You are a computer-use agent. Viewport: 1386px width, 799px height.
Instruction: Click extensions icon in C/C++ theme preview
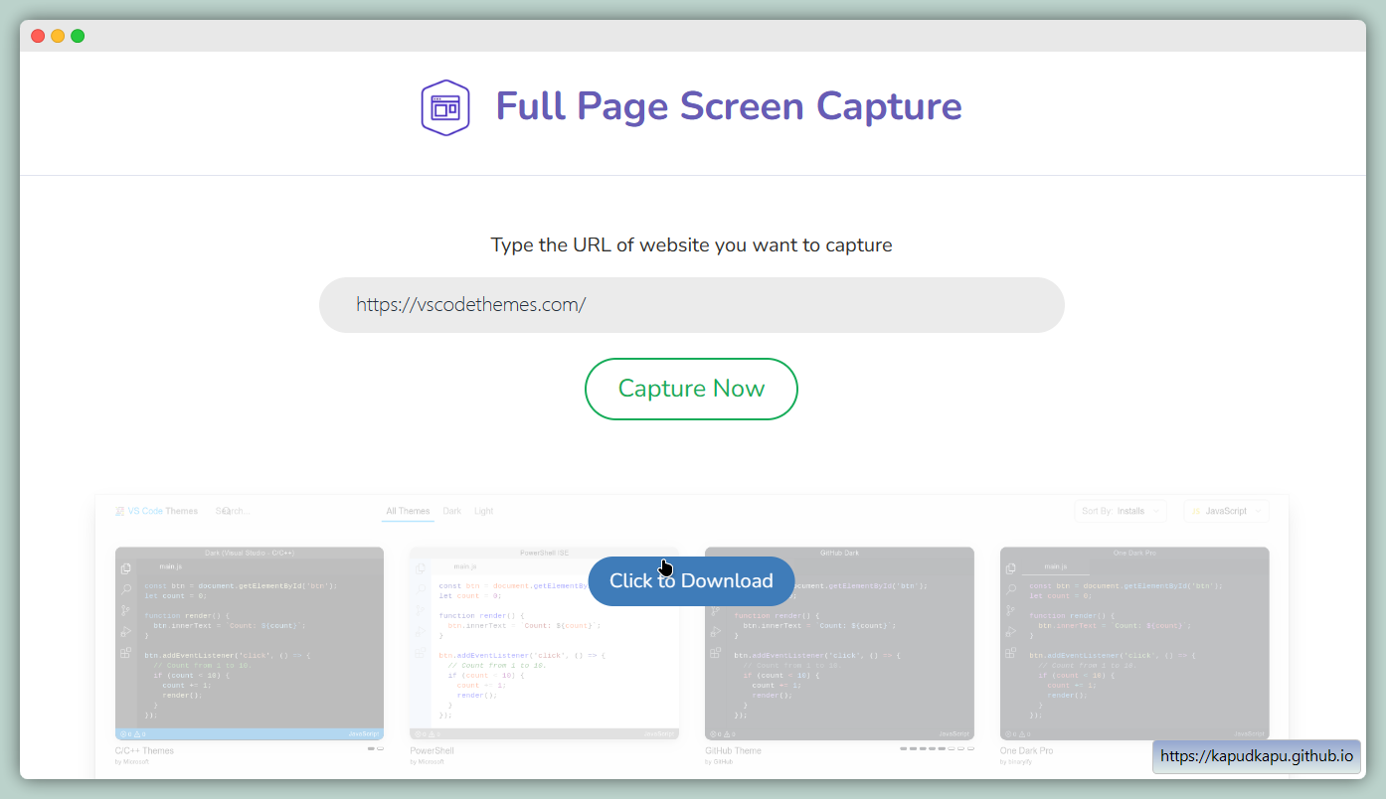[x=126, y=653]
